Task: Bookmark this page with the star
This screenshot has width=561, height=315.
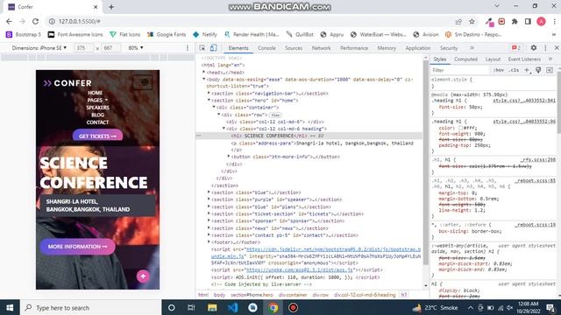Action: click(x=472, y=21)
